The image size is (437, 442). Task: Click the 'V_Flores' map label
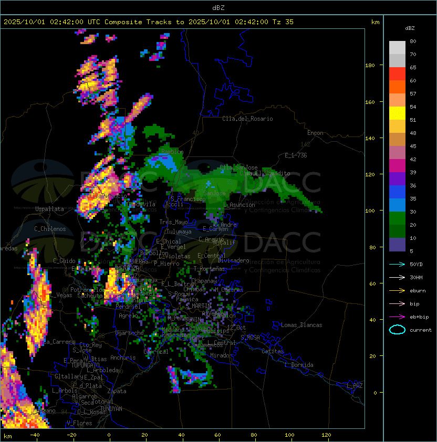coord(79,423)
